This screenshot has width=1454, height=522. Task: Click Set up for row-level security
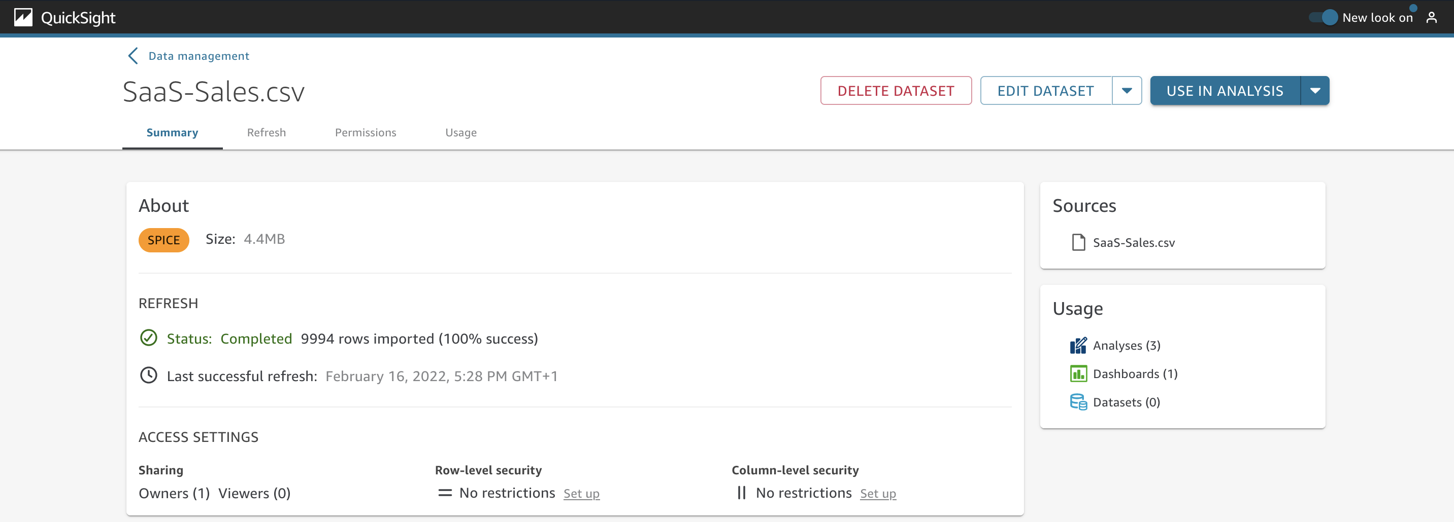[x=581, y=494]
